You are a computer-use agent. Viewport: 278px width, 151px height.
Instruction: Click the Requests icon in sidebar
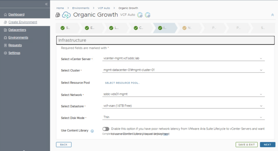5,45
